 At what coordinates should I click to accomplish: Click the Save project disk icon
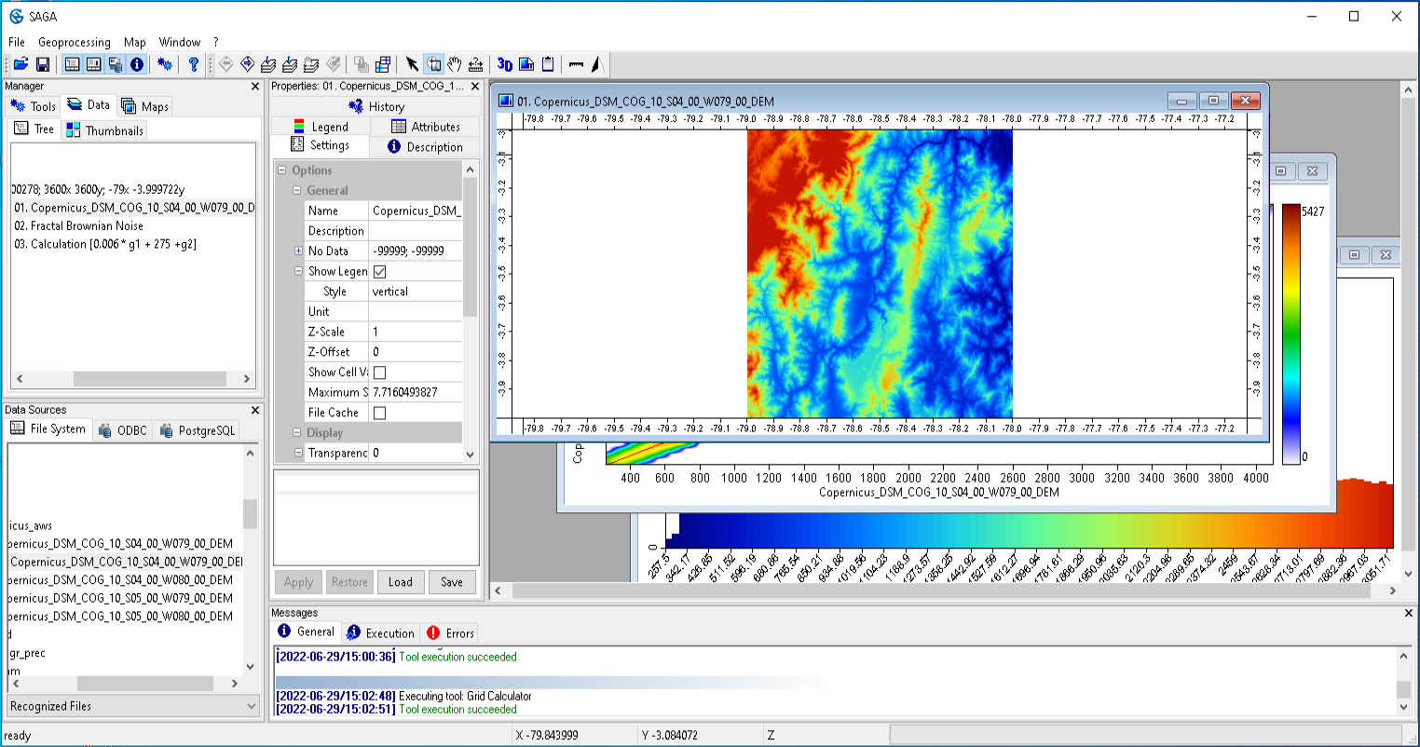(x=43, y=64)
